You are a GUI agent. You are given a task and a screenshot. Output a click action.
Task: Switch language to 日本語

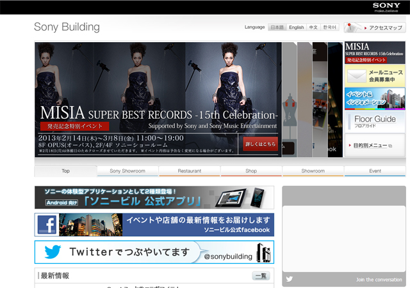click(277, 27)
